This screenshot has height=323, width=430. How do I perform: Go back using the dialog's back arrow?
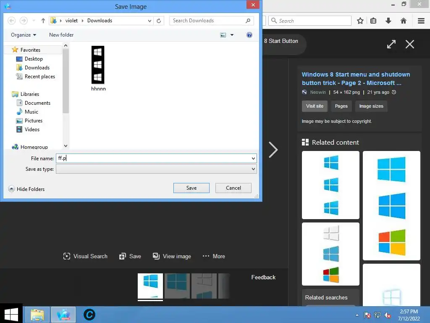[x=11, y=21]
